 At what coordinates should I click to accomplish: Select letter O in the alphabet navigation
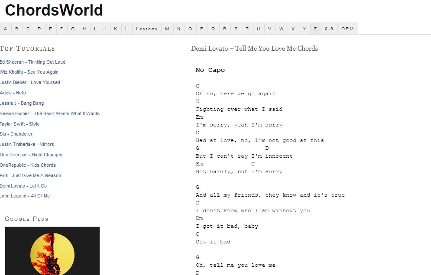click(x=190, y=29)
